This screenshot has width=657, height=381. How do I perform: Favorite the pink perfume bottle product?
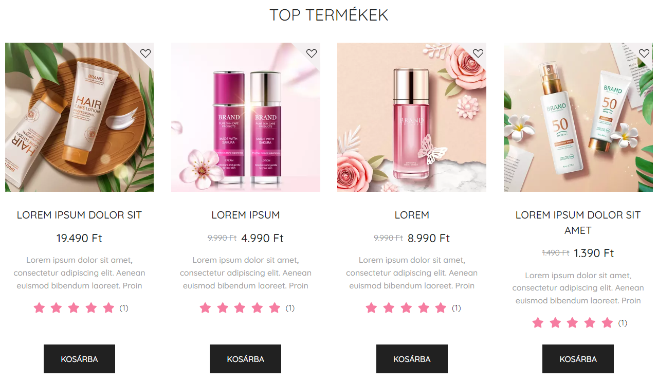pyautogui.click(x=478, y=53)
